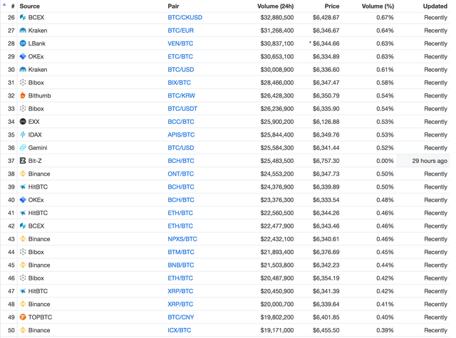This screenshot has height=338, width=456.
Task: Open the ICX/BTC pair link on Binance
Action: point(180,330)
